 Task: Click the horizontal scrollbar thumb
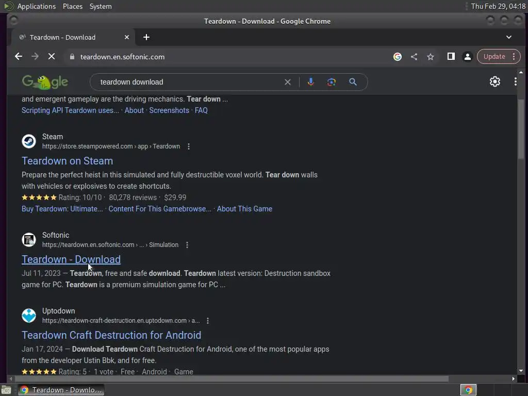232,379
